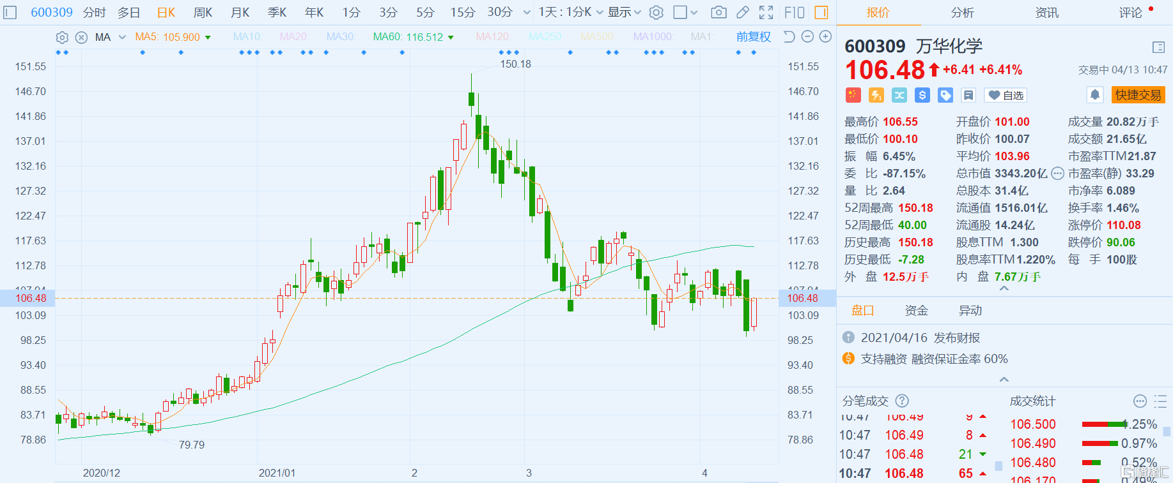Click the screenshot camera icon

tap(719, 12)
